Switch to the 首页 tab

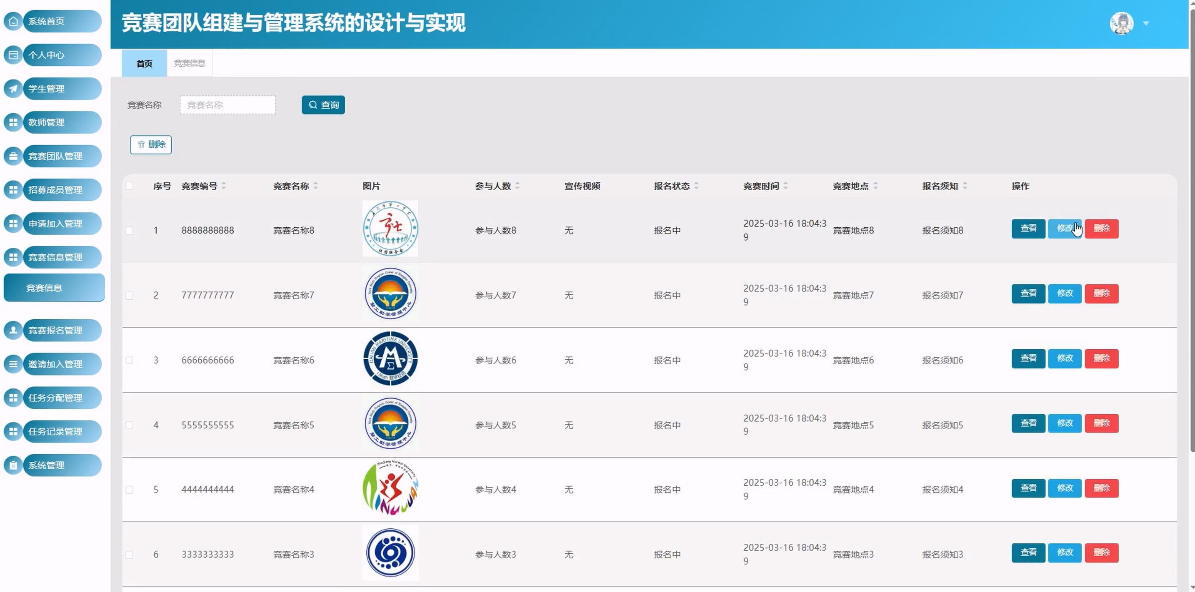(144, 63)
